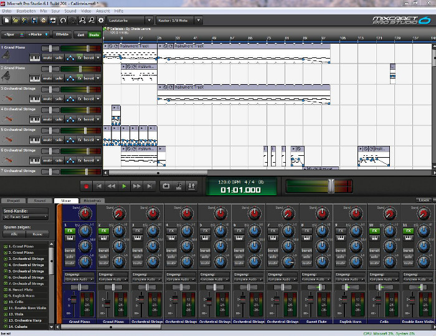The width and height of the screenshot is (436, 336).
Task: Add a marker with the +Marke button
Action: (x=38, y=34)
